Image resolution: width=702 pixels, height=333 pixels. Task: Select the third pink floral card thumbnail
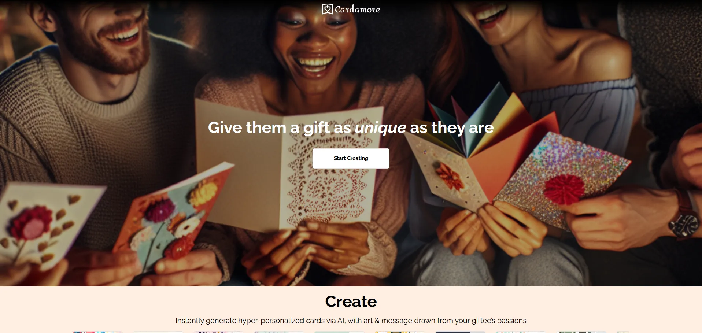218,332
